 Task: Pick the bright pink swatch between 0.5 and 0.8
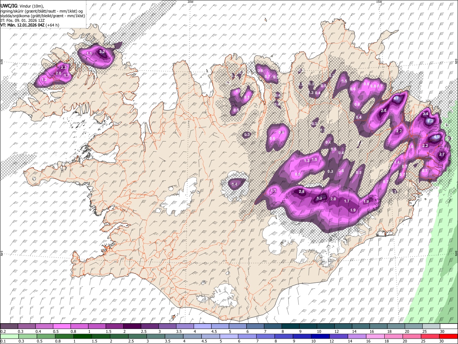click(62, 326)
